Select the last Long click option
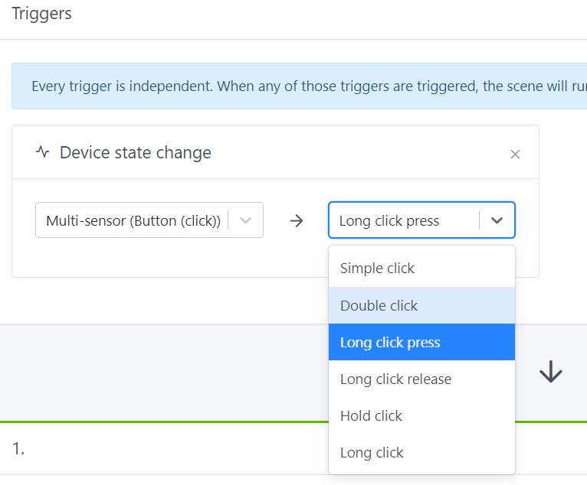Image resolution: width=587 pixels, height=485 pixels. pyautogui.click(x=372, y=452)
